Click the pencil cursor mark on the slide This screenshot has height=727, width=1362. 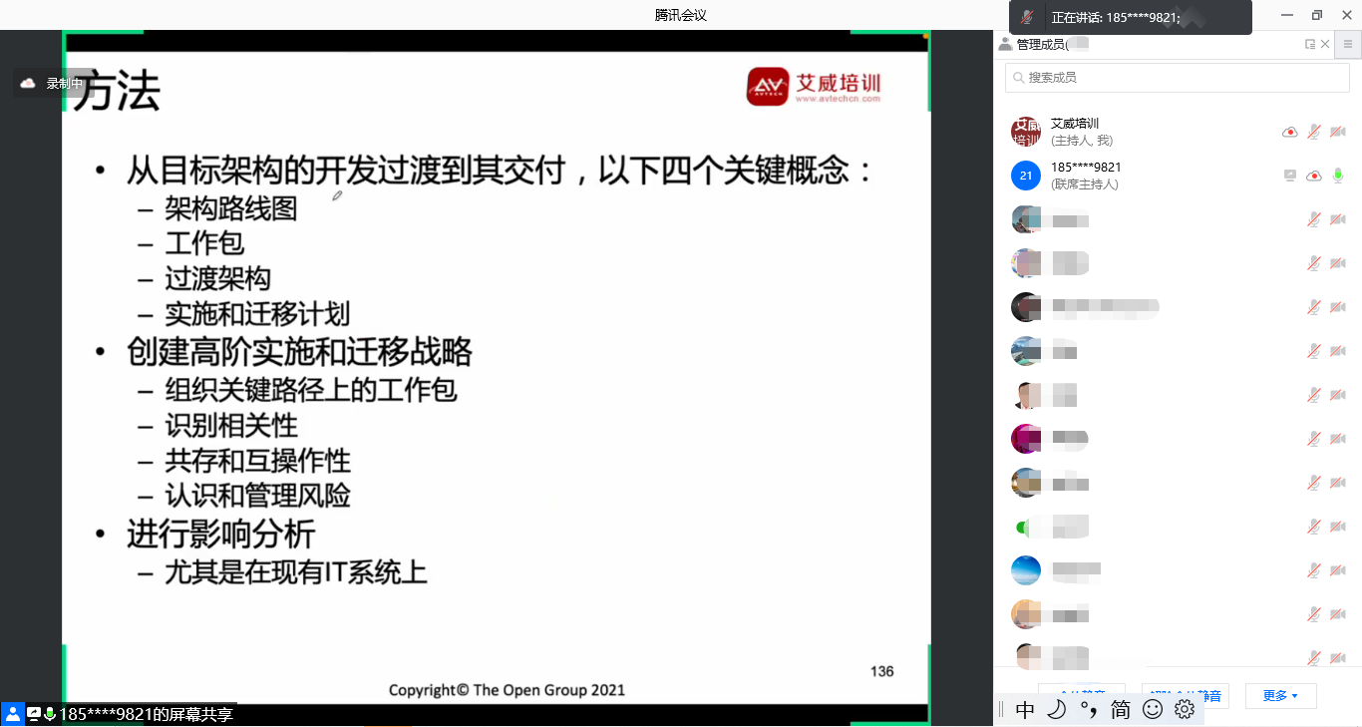338,195
